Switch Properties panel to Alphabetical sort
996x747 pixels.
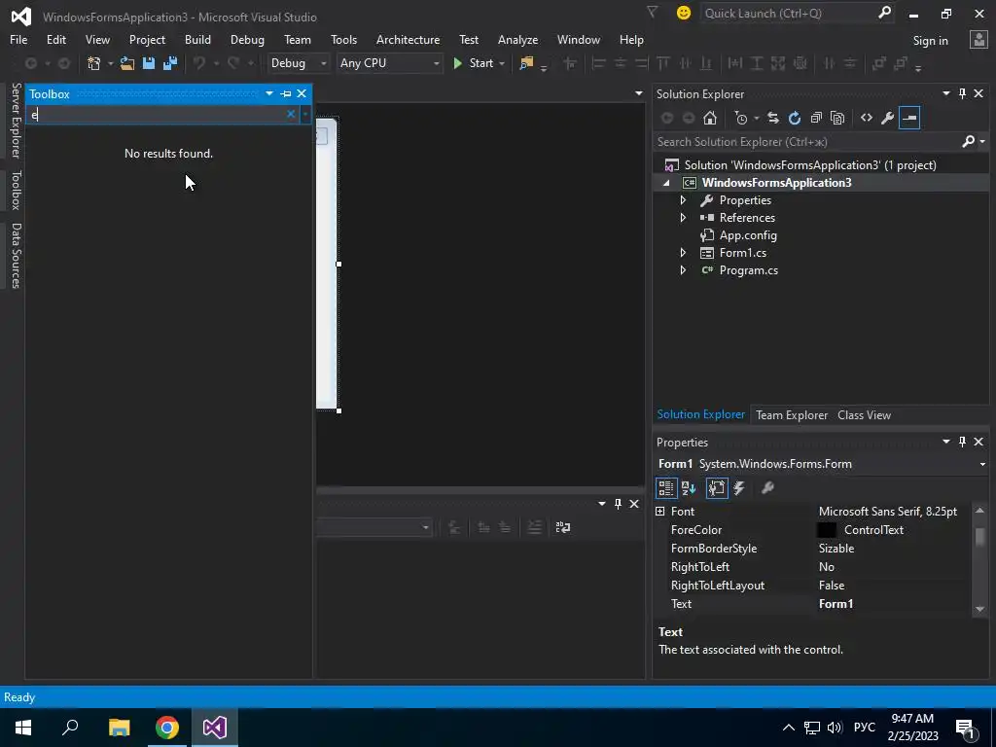689,488
